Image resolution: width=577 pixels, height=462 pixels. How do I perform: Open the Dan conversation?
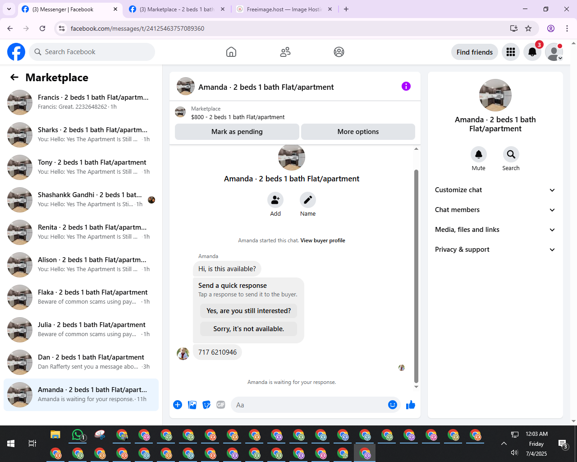[x=81, y=362]
